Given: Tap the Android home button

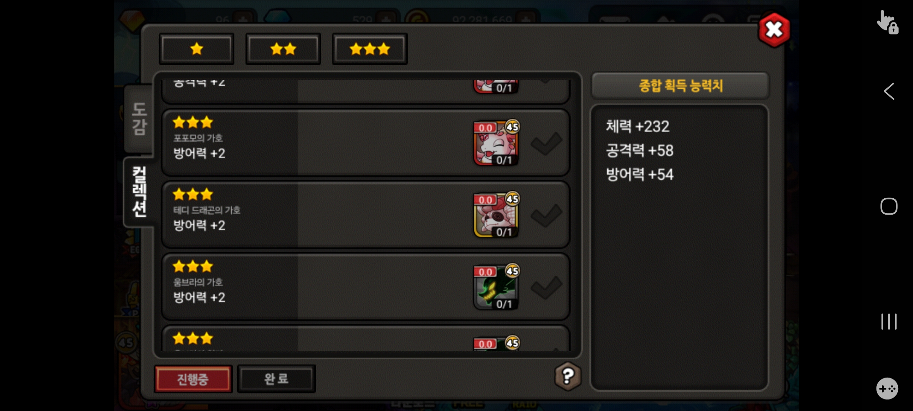Looking at the screenshot, I should (x=889, y=206).
